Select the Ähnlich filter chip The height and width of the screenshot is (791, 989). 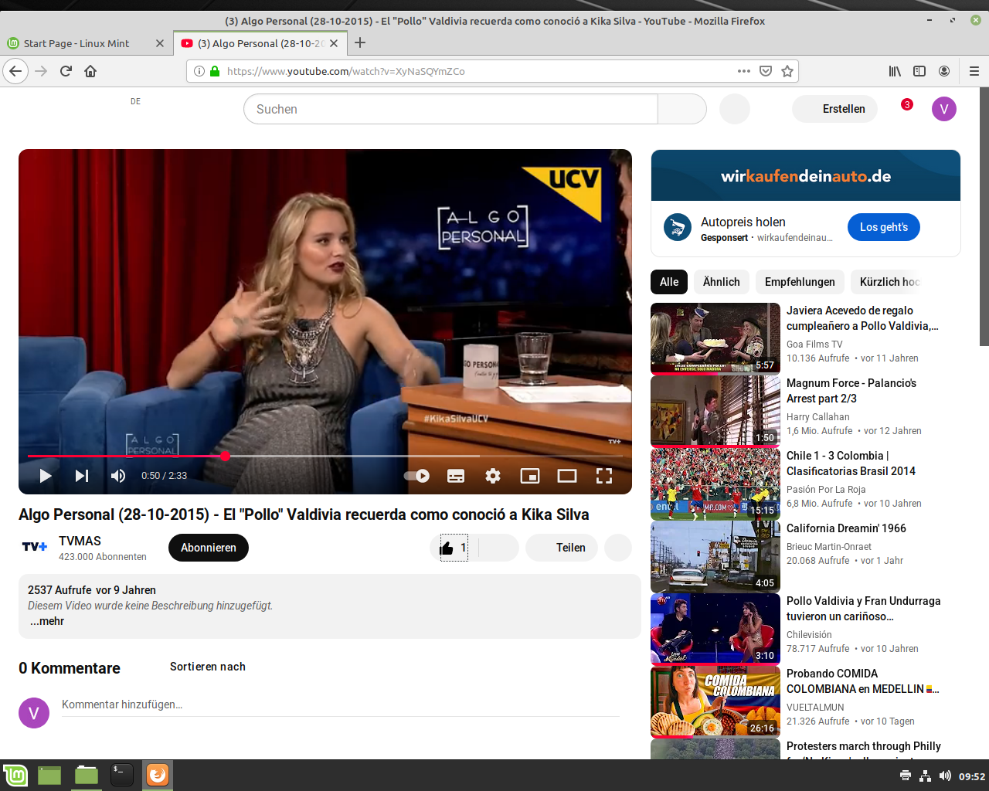[722, 282]
